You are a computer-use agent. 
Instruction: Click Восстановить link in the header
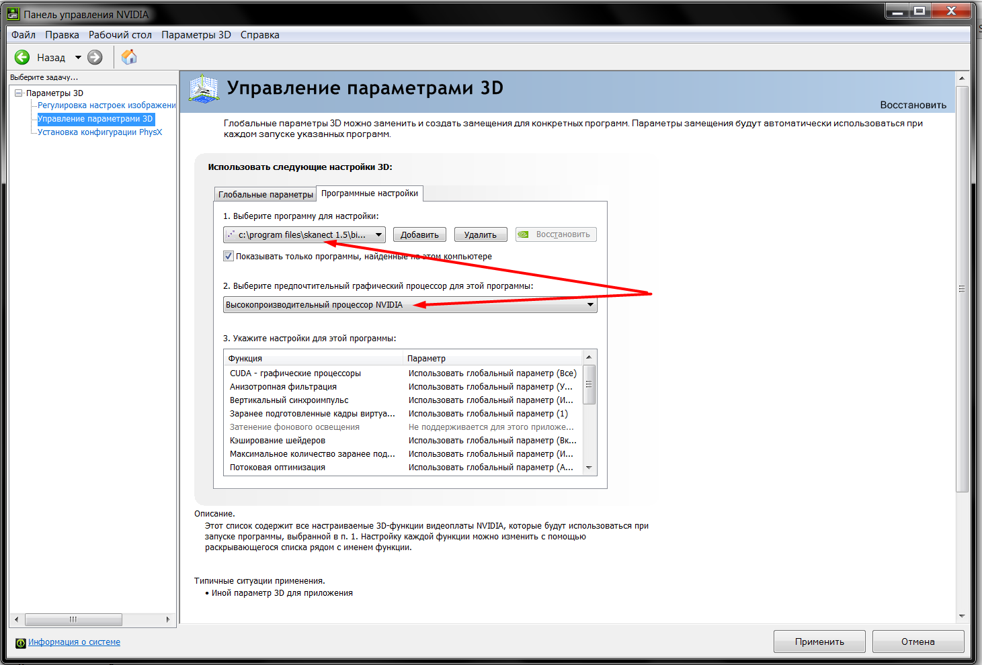[x=913, y=105]
